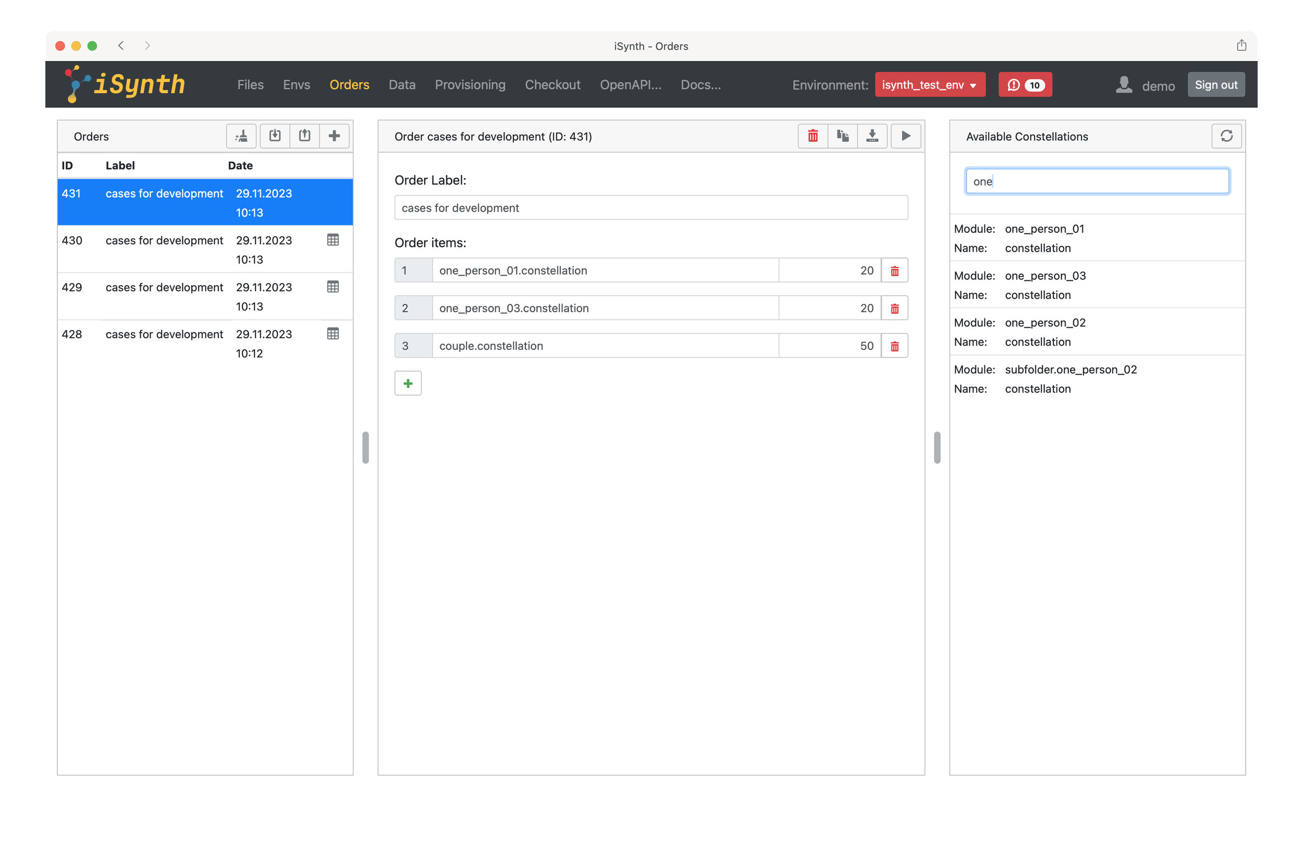Open data table icon for order 428

tap(333, 334)
